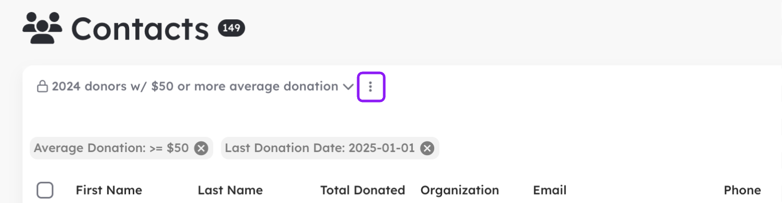Image resolution: width=782 pixels, height=203 pixels.
Task: Click the Contacts people group icon
Action: pos(43,29)
